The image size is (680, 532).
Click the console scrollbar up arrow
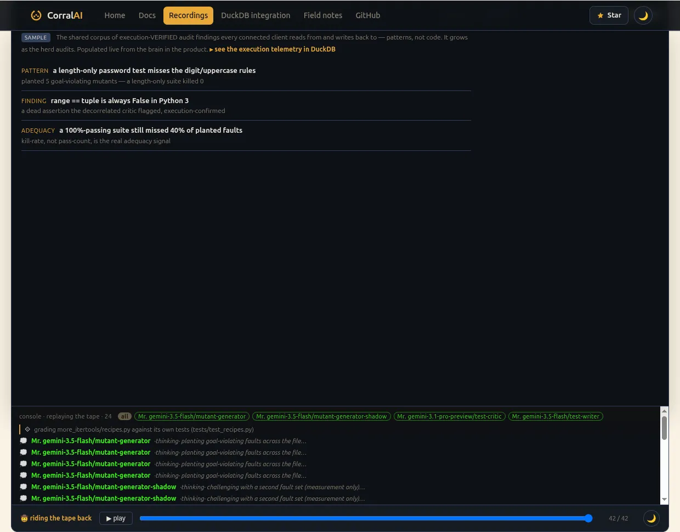click(x=664, y=411)
